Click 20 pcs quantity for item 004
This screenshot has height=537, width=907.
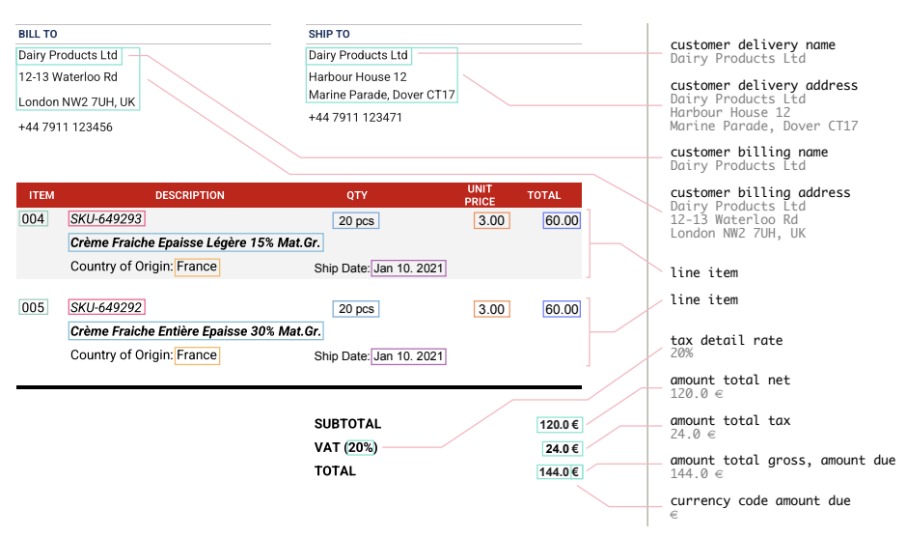(x=356, y=221)
